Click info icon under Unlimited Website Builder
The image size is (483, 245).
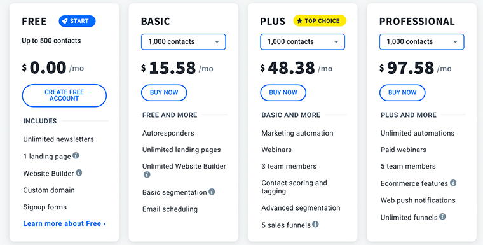click(x=147, y=174)
